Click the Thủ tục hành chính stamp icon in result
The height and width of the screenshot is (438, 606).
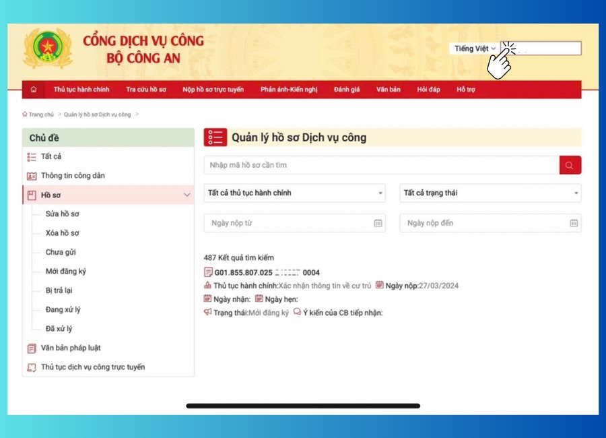207,285
